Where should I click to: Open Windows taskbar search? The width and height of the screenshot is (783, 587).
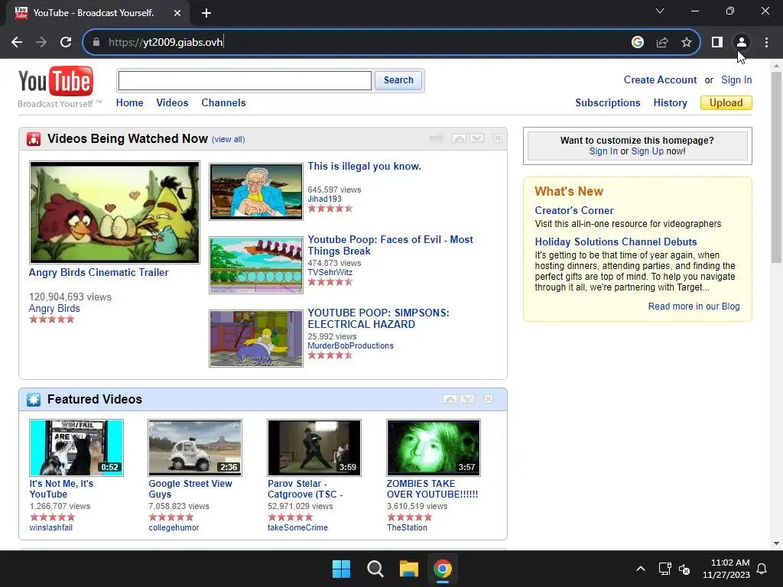[375, 569]
